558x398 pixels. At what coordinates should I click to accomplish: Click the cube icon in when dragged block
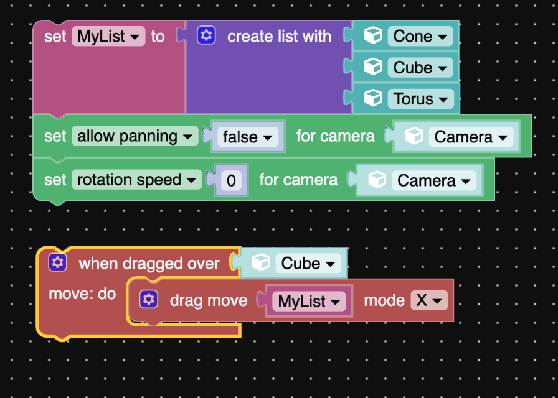pyautogui.click(x=261, y=263)
